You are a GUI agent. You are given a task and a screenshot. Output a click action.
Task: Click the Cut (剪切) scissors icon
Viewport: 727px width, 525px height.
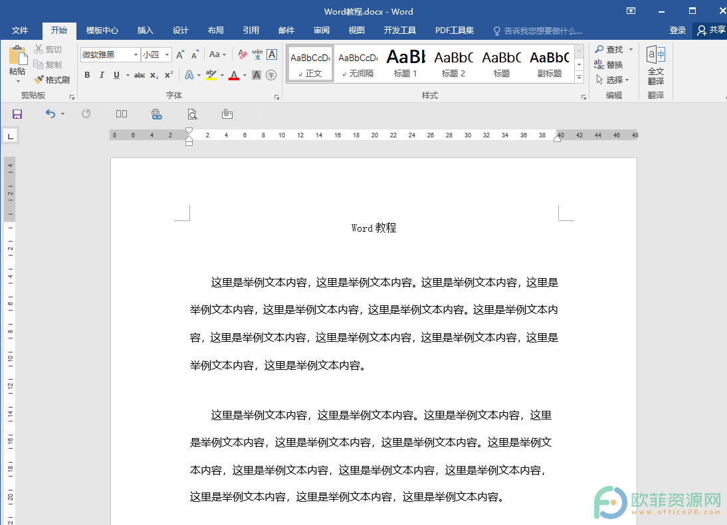click(x=39, y=49)
